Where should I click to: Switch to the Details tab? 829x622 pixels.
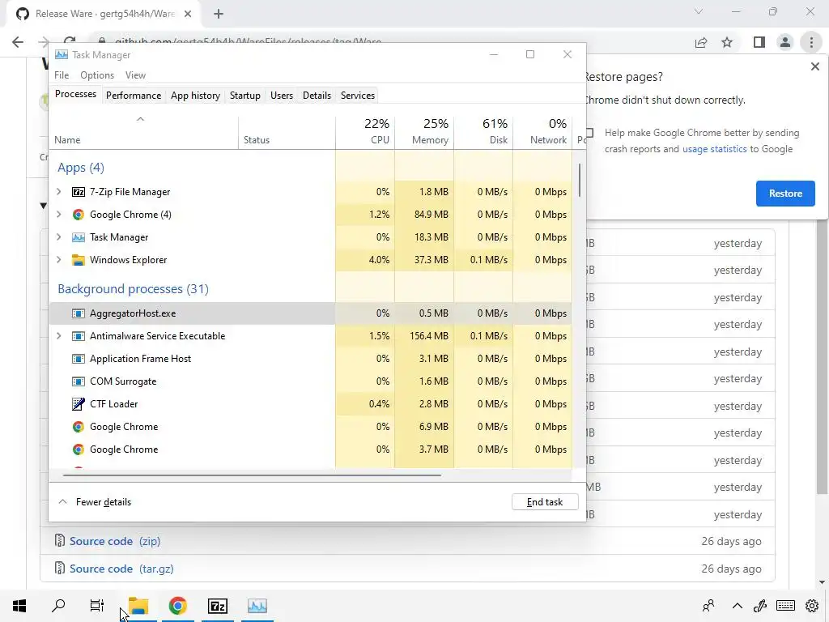pos(317,96)
